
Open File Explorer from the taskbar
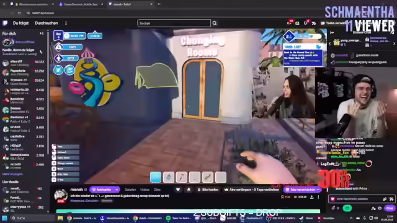[x=60, y=218]
